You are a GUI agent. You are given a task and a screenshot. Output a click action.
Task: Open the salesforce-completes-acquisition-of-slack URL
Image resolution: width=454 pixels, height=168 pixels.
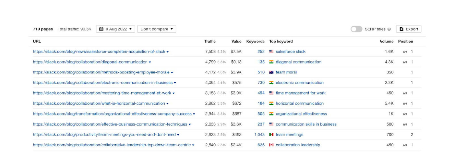tap(99, 52)
